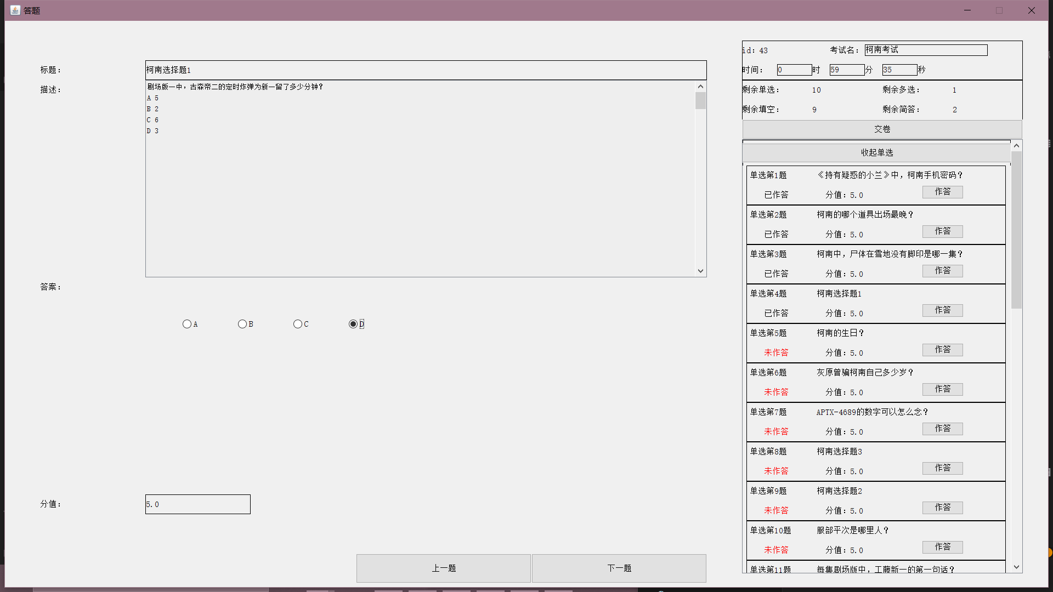
Task: Select radio button option B
Action: click(242, 324)
